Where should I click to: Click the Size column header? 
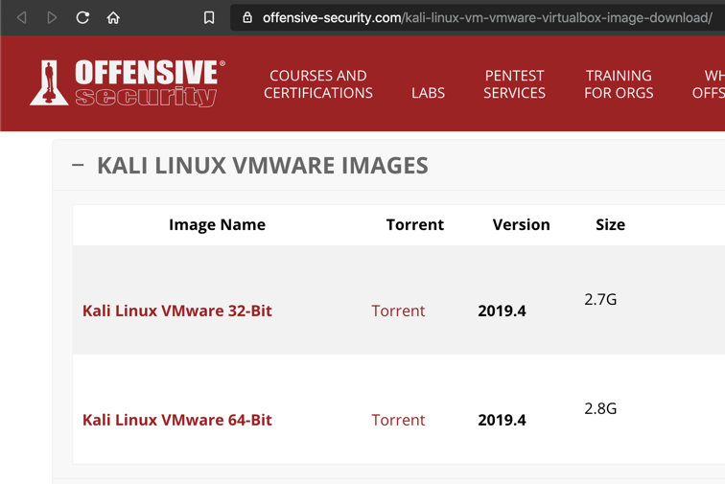click(x=610, y=224)
